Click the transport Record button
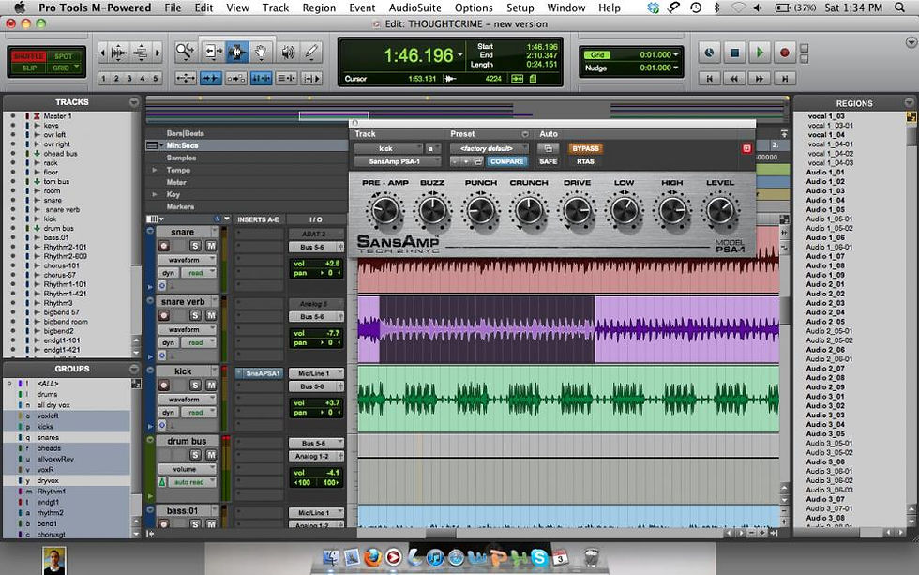The width and height of the screenshot is (919, 575). tap(785, 53)
